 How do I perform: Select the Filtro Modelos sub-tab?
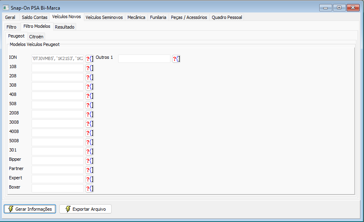[37, 27]
